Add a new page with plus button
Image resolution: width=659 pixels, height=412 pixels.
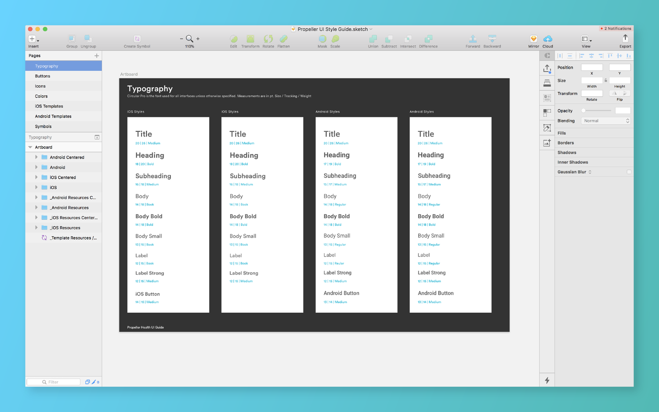pyautogui.click(x=97, y=56)
